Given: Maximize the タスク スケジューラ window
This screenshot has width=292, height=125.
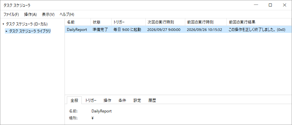Looking at the screenshot, I should [x=270, y=5].
